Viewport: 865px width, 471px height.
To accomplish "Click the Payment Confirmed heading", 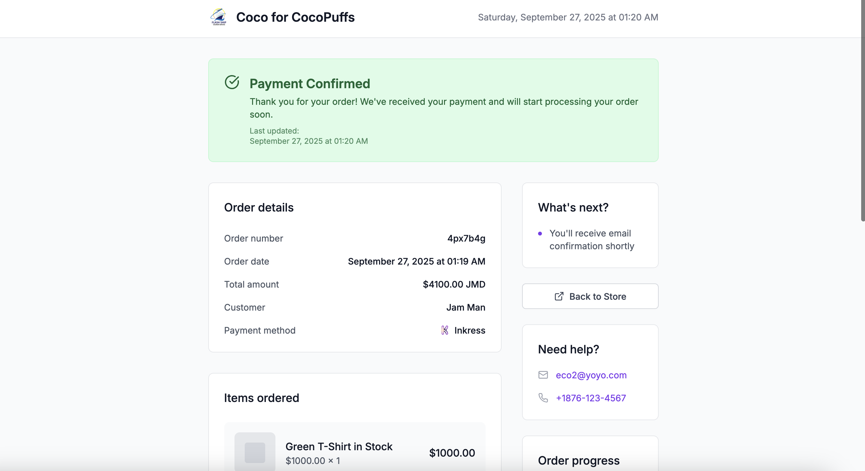I will [310, 83].
